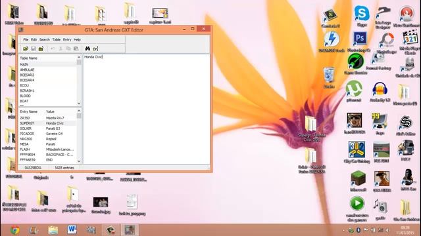Select the SOLAIR entry row
The height and width of the screenshot is (236, 421).
[x=47, y=128]
